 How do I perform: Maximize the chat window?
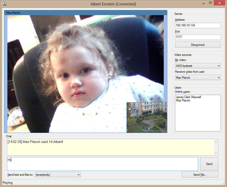(210, 3)
